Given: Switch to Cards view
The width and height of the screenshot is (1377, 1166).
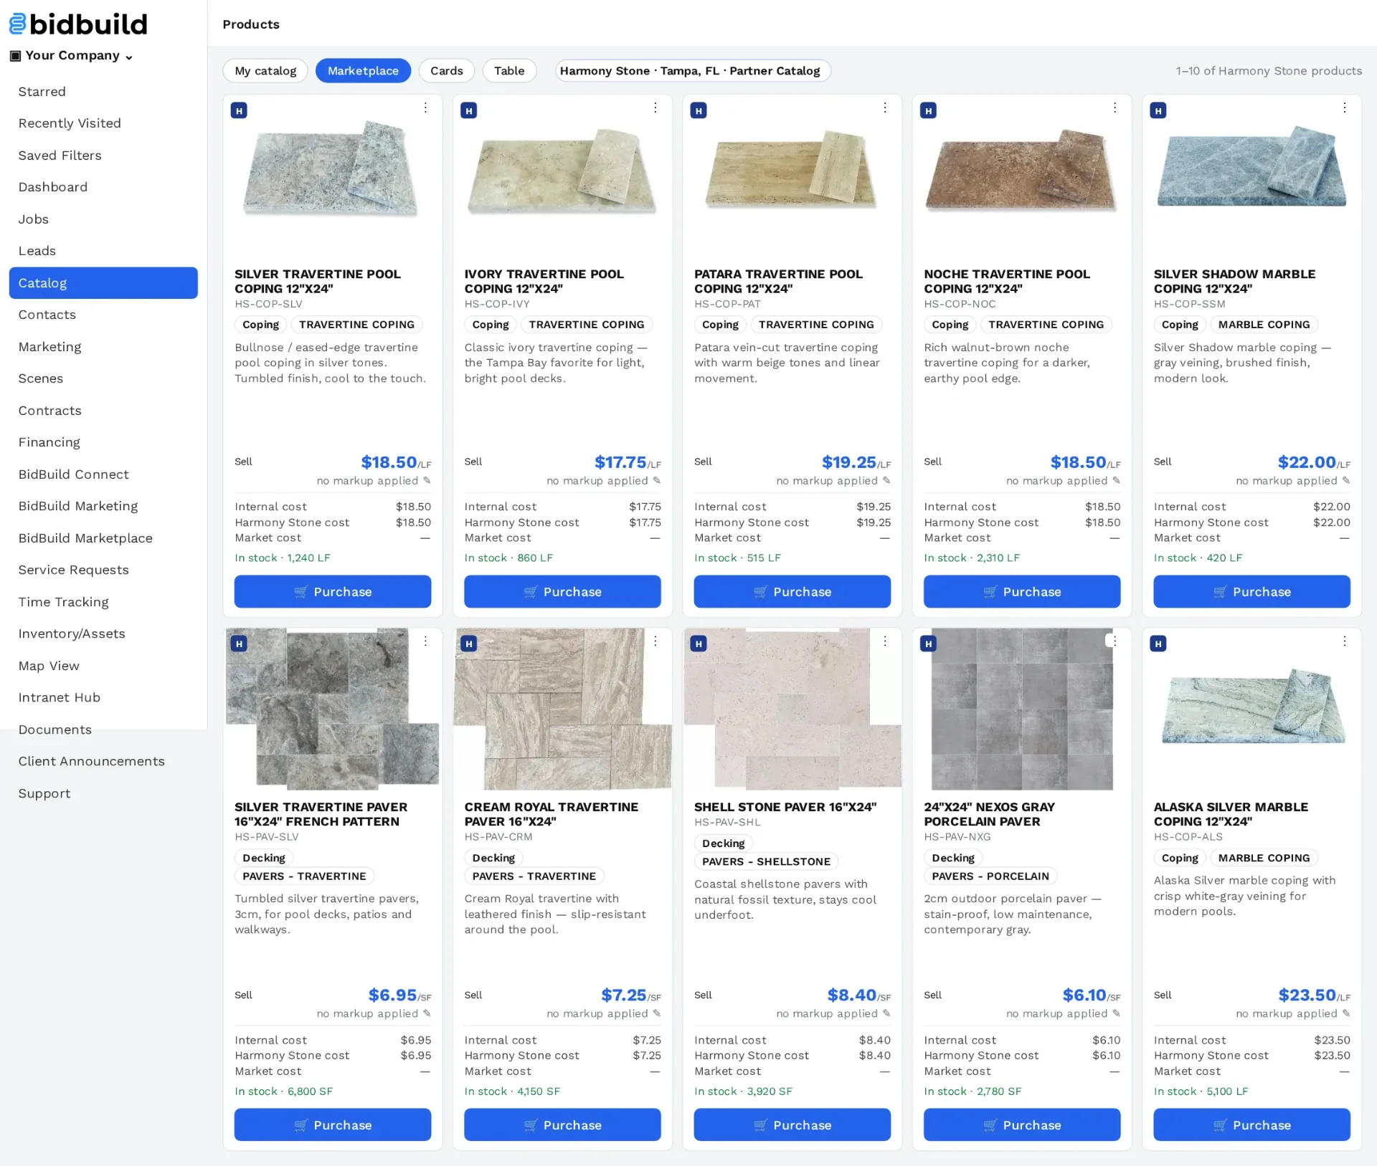Looking at the screenshot, I should click(x=446, y=70).
